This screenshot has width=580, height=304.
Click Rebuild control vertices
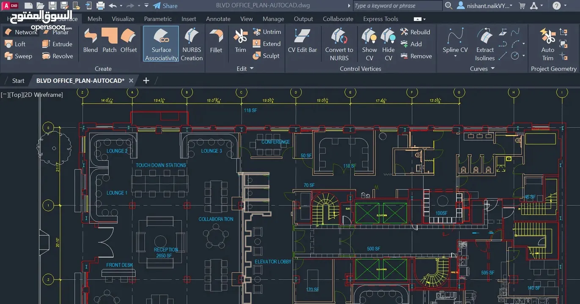(415, 32)
